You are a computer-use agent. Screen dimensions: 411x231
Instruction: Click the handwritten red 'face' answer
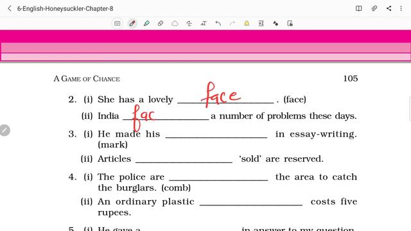pos(221,95)
